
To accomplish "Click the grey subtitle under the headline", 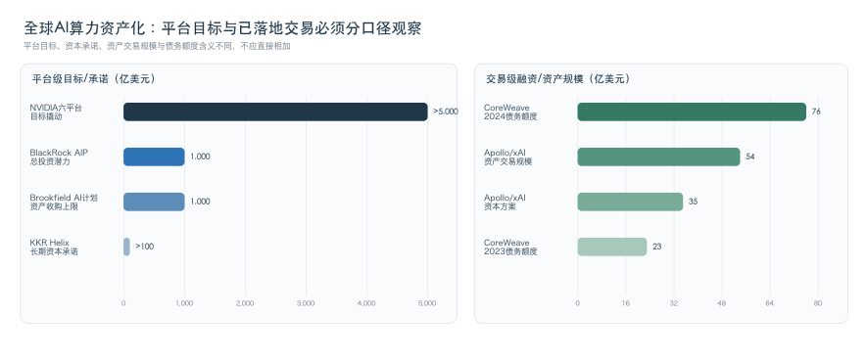I will [157, 46].
